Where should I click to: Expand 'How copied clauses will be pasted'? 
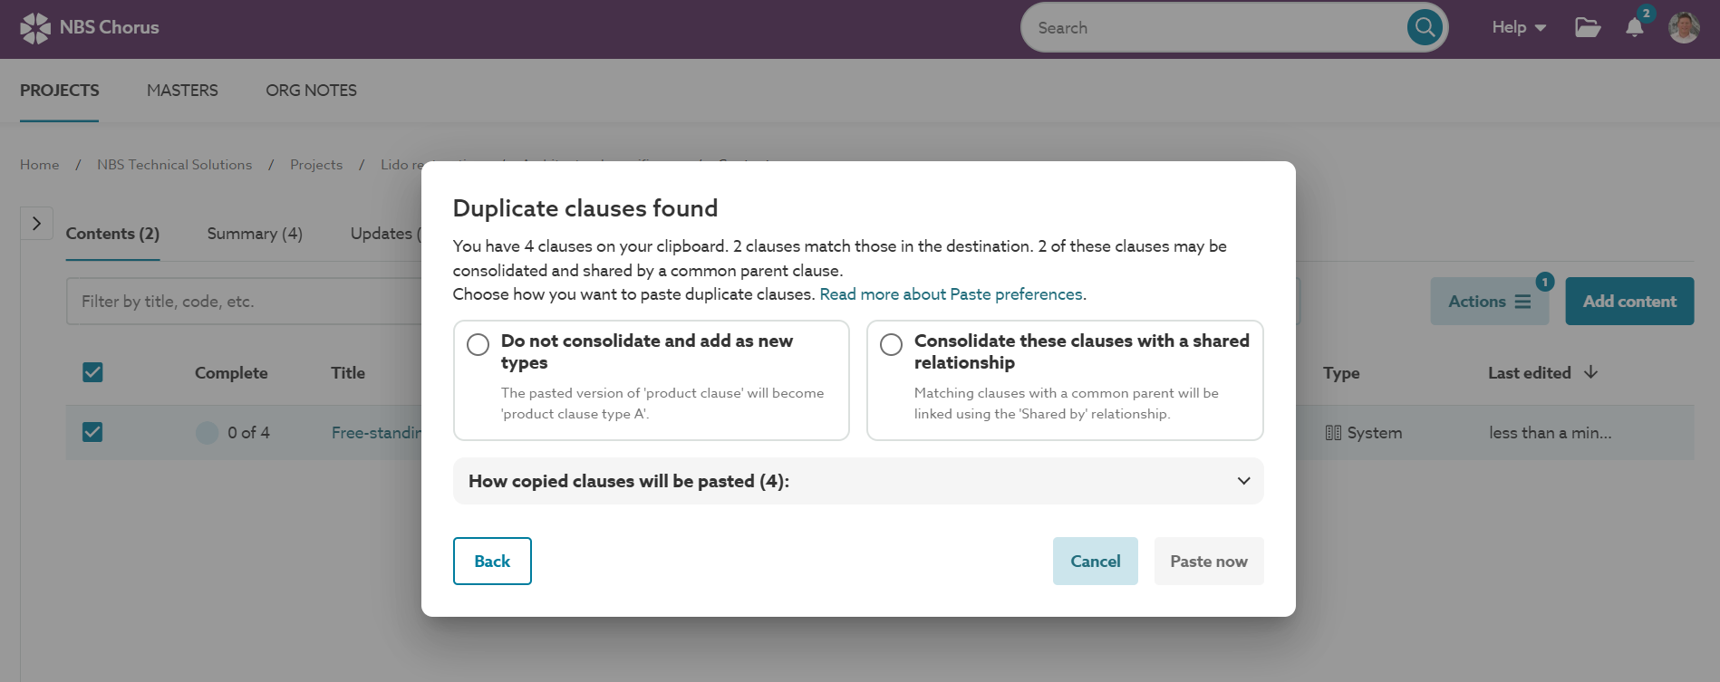[1243, 481]
